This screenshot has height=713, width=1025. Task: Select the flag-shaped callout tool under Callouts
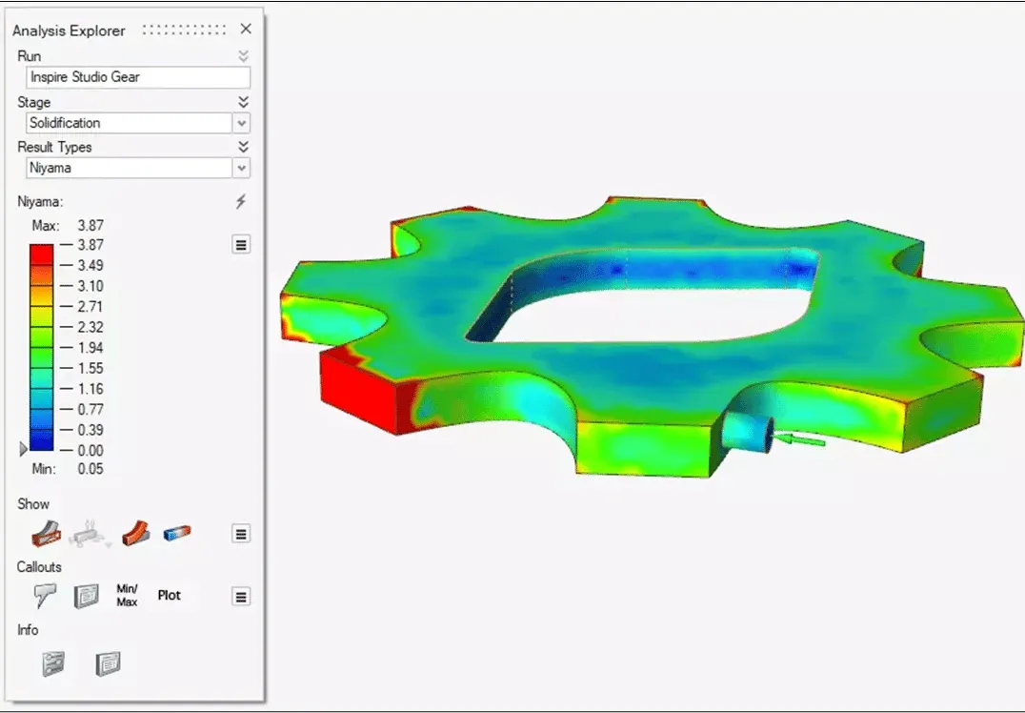pyautogui.click(x=45, y=595)
